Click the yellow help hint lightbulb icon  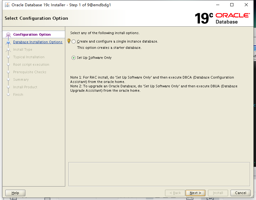click(x=69, y=41)
